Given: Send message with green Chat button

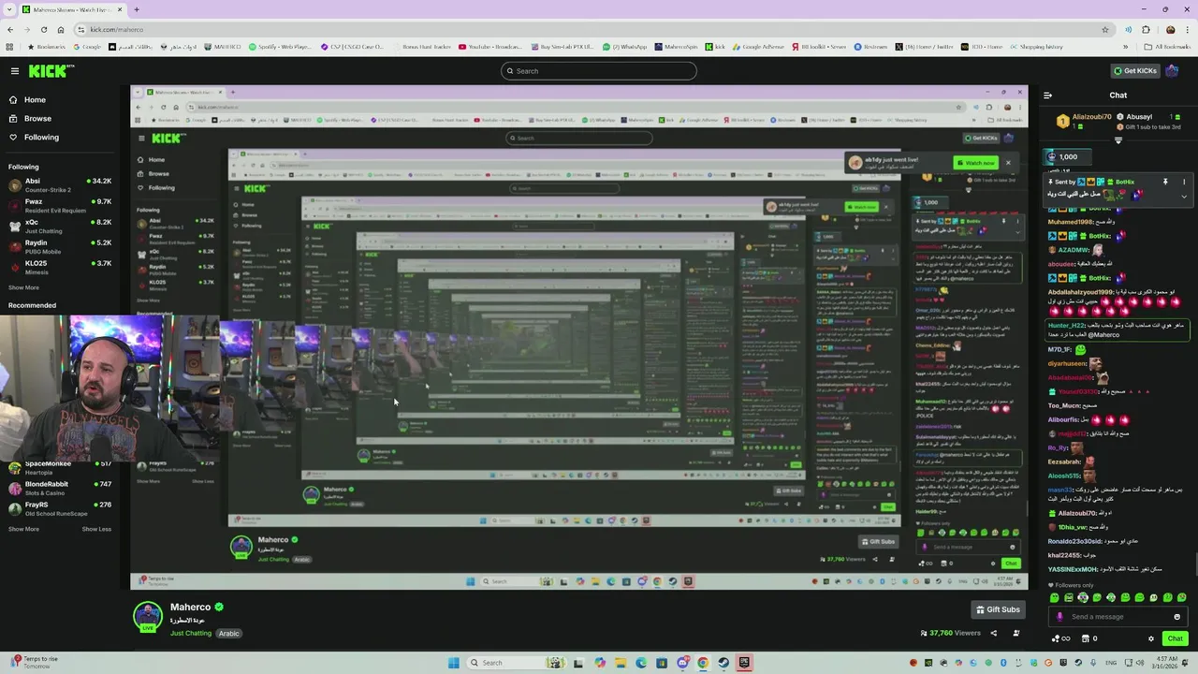Looking at the screenshot, I should (1176, 638).
